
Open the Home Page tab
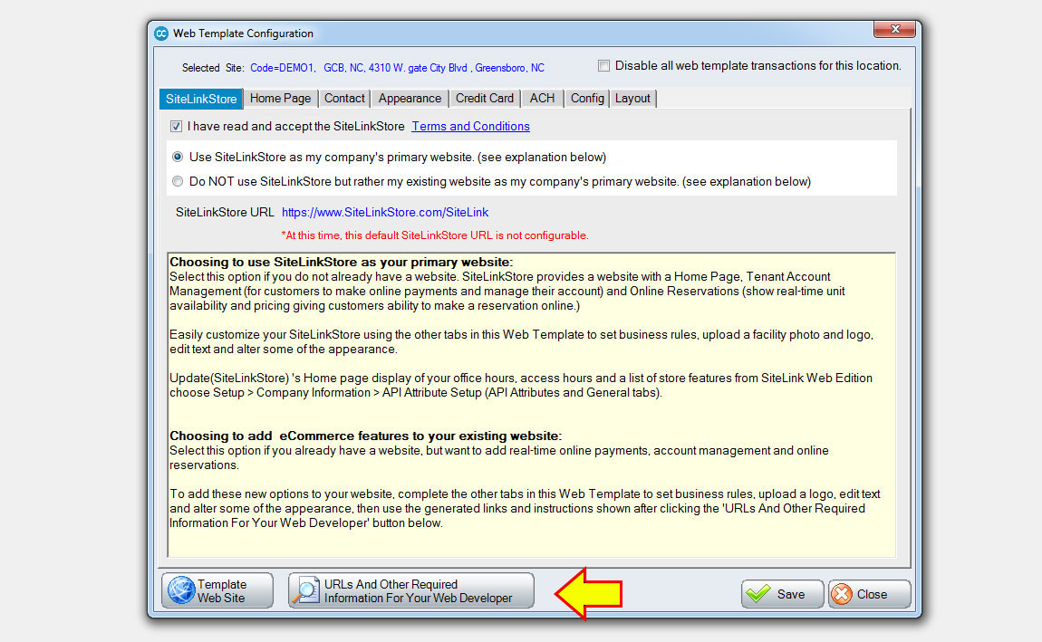(x=281, y=99)
